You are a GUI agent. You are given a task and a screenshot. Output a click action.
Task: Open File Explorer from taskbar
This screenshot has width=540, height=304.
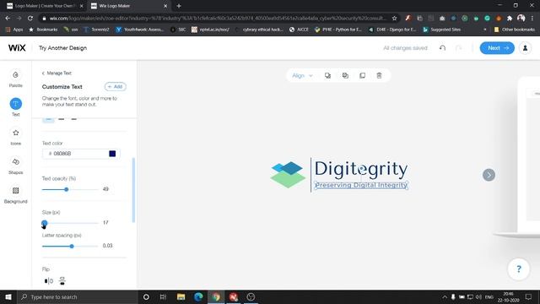(x=181, y=296)
